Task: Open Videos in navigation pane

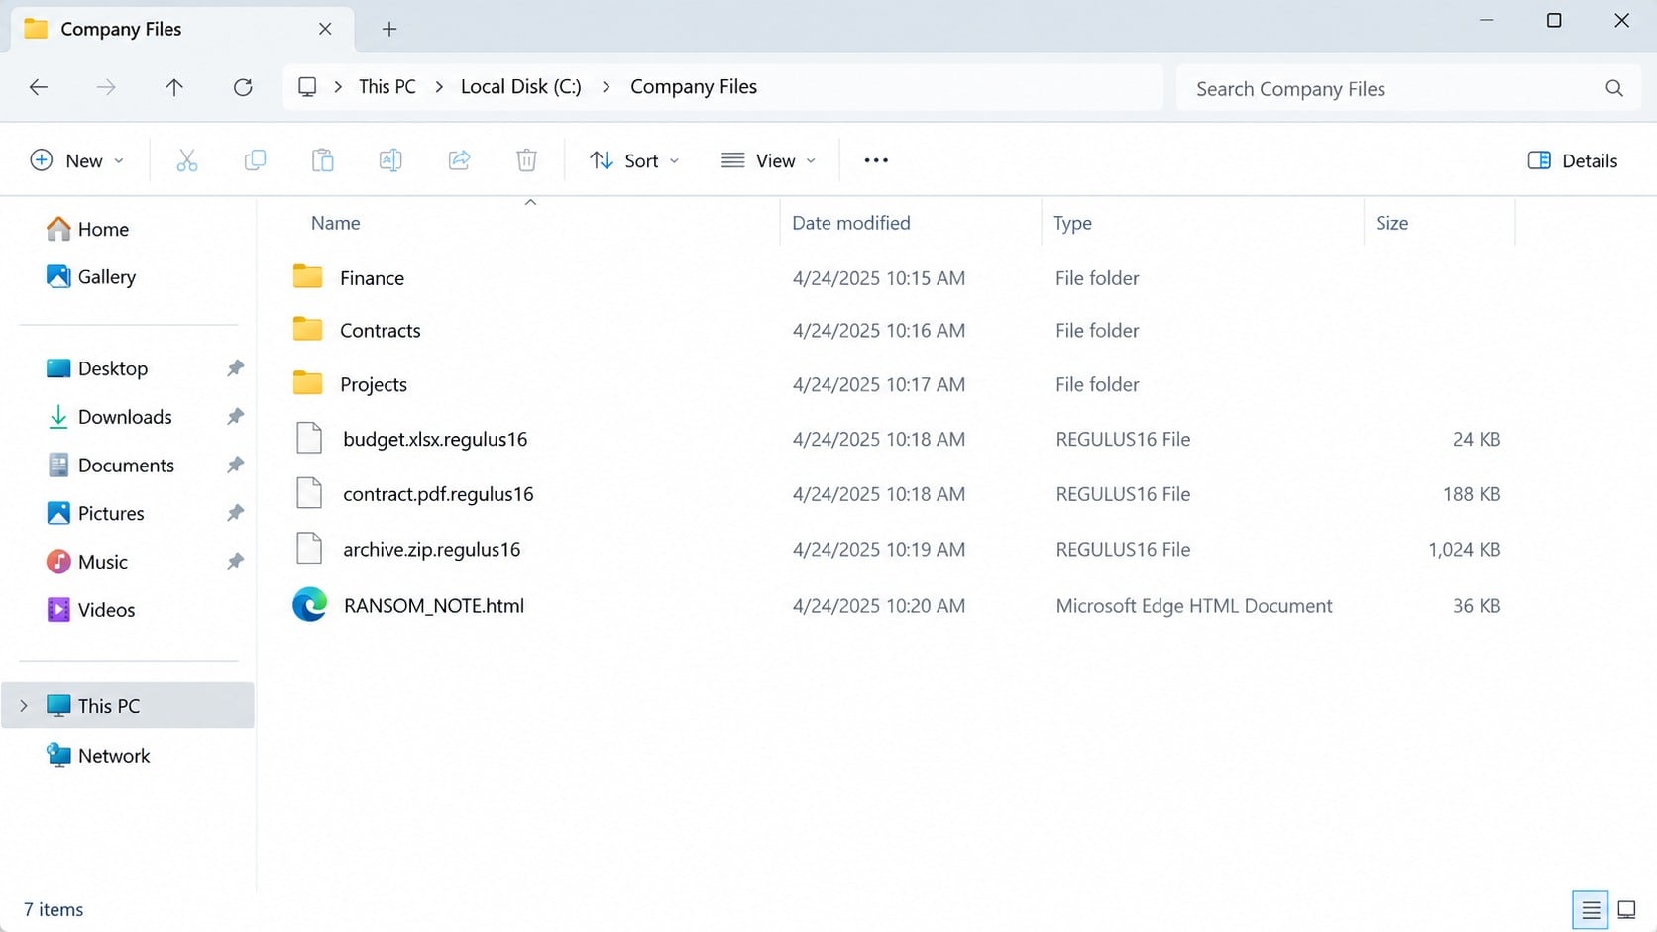Action: coord(90,610)
